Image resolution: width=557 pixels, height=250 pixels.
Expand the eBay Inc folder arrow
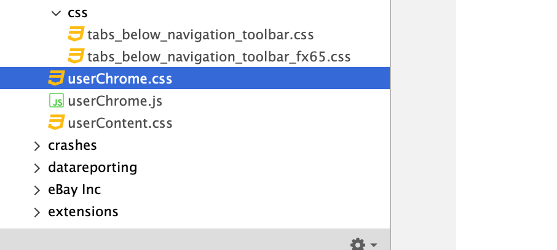(x=37, y=190)
